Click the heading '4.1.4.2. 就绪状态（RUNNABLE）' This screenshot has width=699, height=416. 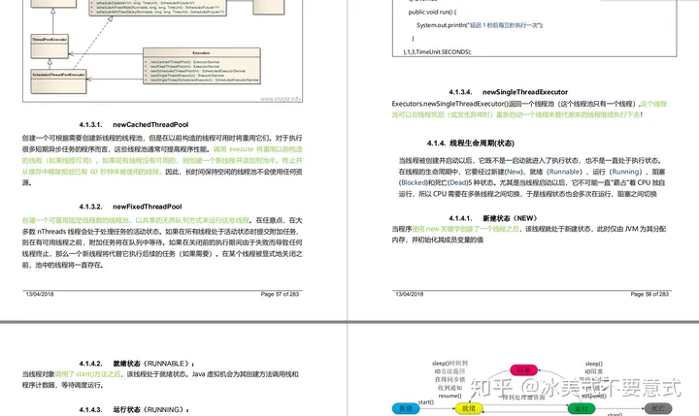tap(137, 364)
